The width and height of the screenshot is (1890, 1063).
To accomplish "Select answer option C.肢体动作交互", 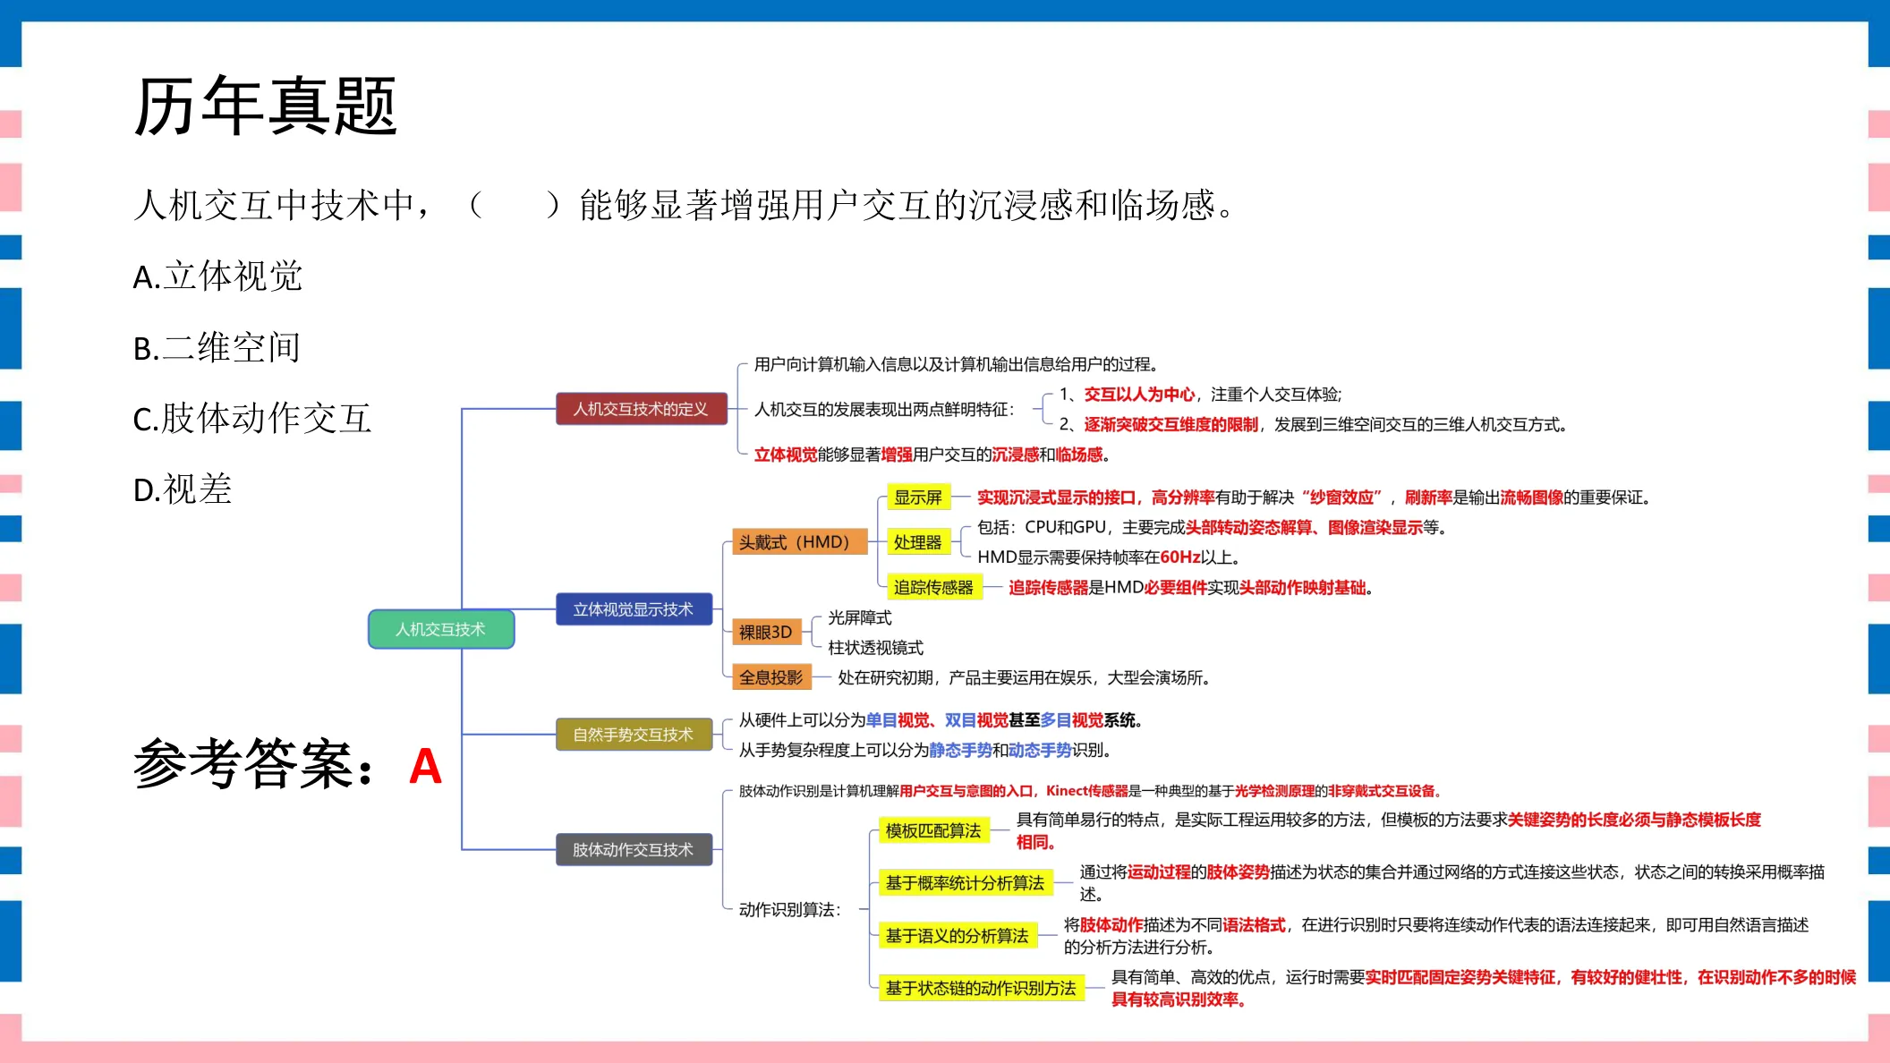I will pyautogui.click(x=251, y=419).
